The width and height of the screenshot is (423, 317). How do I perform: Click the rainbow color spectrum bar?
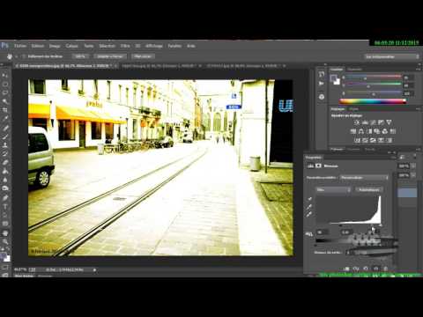pyautogui.click(x=373, y=101)
